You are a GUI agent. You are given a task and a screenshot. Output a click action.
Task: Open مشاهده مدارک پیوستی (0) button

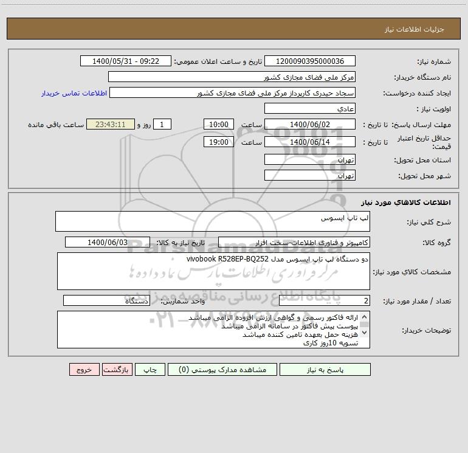[x=222, y=370]
